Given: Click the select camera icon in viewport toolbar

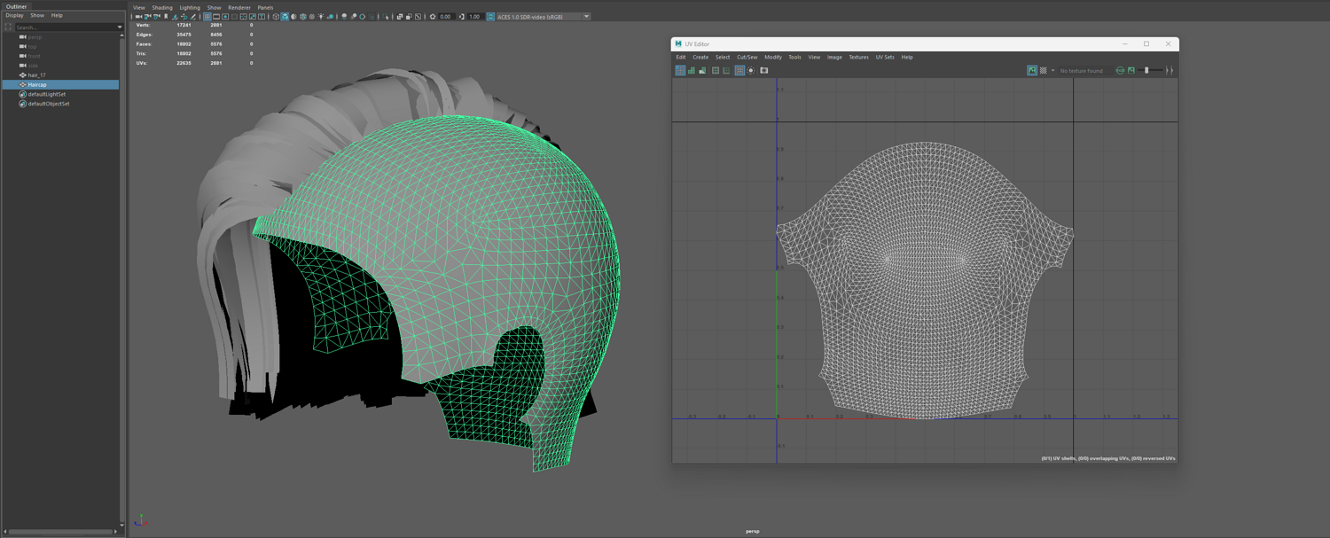Looking at the screenshot, I should point(139,17).
